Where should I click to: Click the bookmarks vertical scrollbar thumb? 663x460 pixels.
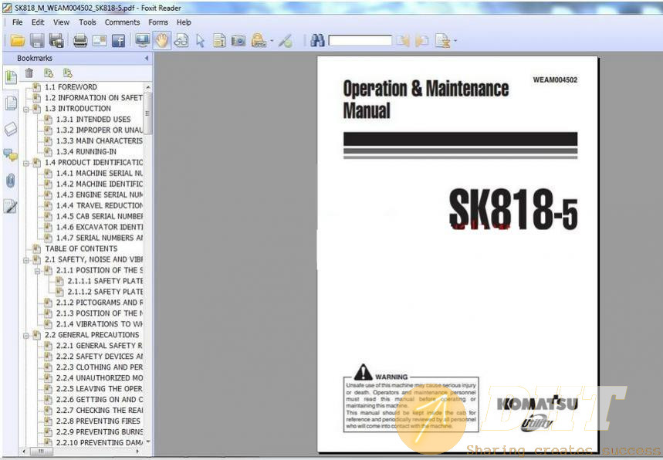click(147, 113)
